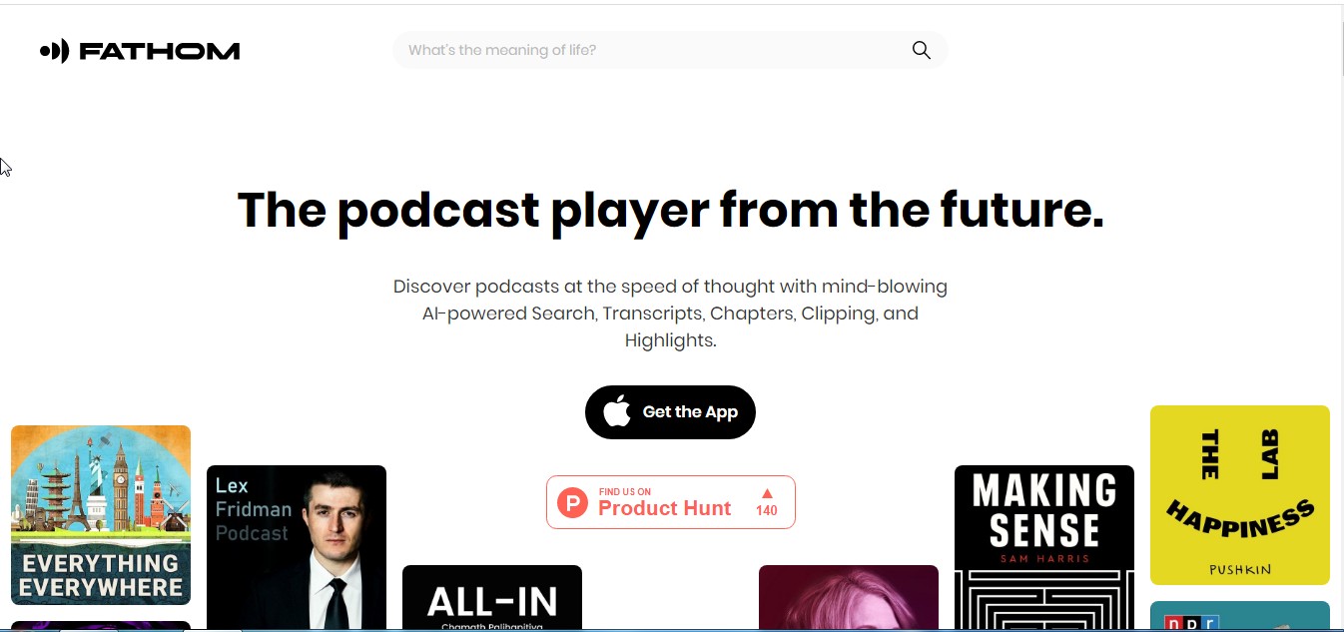Viewport: 1344px width, 632px height.
Task: Click the FATHOM wordmark text
Action: tap(160, 51)
